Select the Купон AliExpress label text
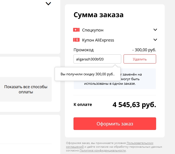Viewport: 175px width, 154px height. [x=98, y=40]
